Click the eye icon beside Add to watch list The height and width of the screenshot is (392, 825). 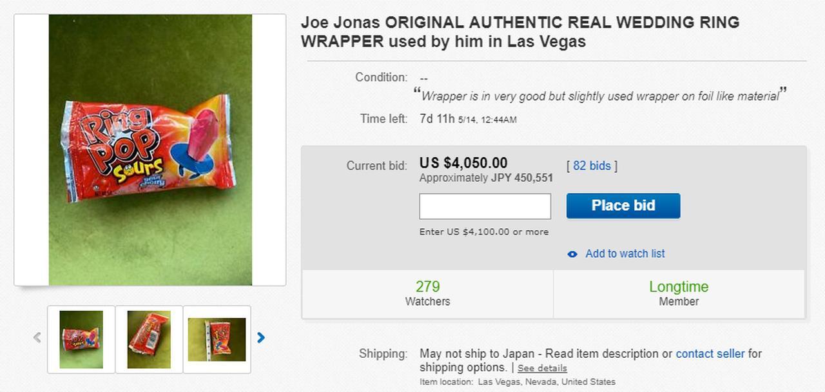click(572, 254)
